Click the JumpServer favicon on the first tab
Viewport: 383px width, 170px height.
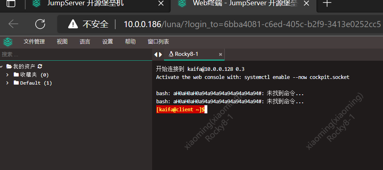point(37,3)
